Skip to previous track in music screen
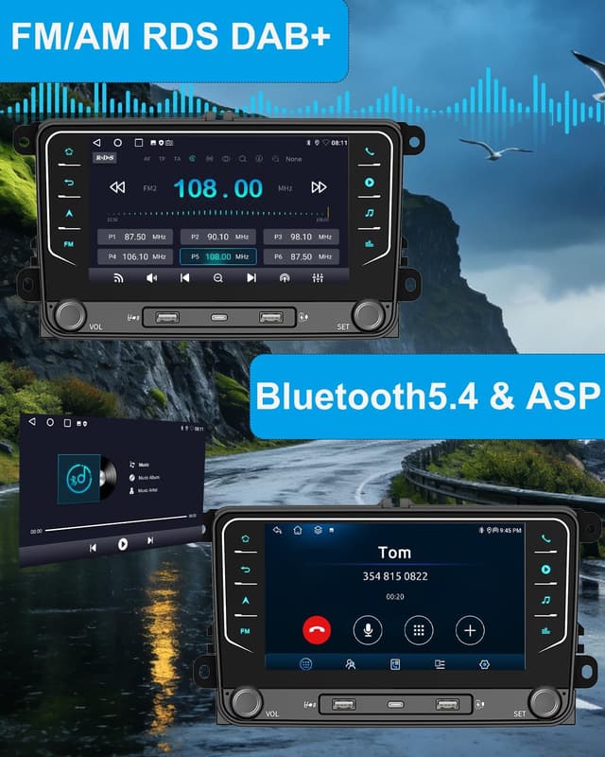The height and width of the screenshot is (757, 605). coord(94,548)
